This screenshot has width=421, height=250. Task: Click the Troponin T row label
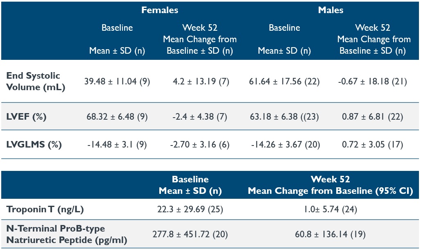click(x=45, y=209)
